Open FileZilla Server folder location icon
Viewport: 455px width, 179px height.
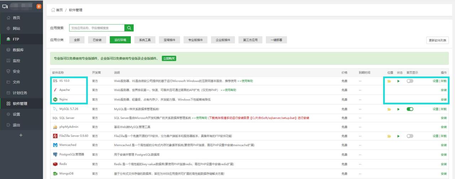click(389, 136)
